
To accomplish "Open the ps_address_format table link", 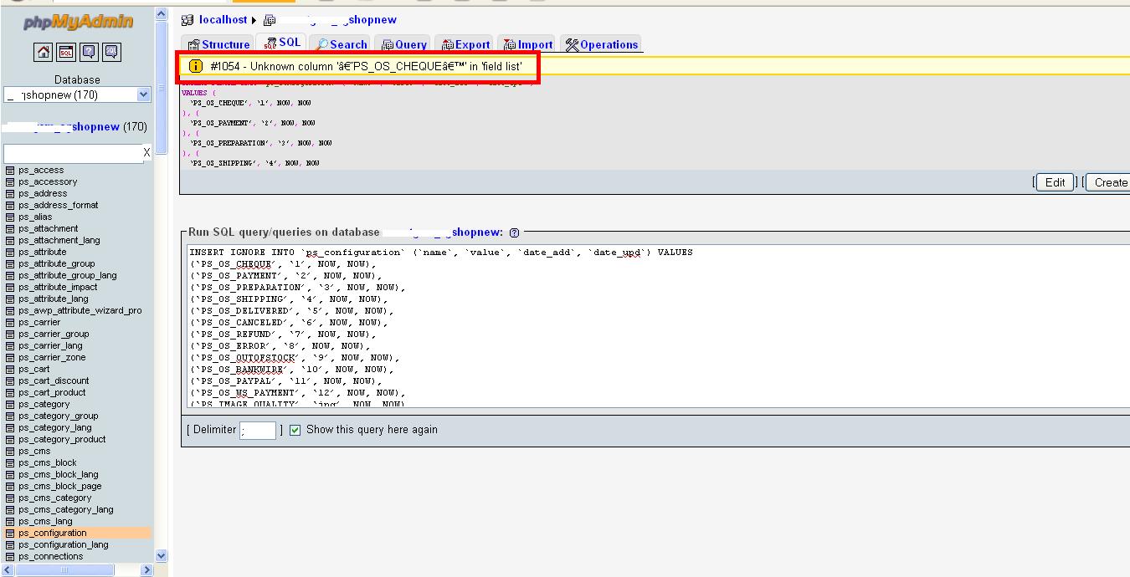I will (x=58, y=205).
